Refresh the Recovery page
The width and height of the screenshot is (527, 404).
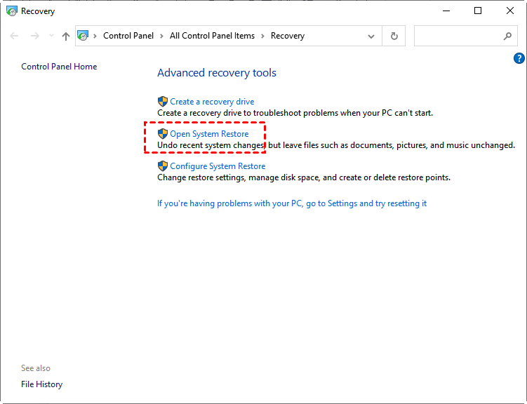394,36
